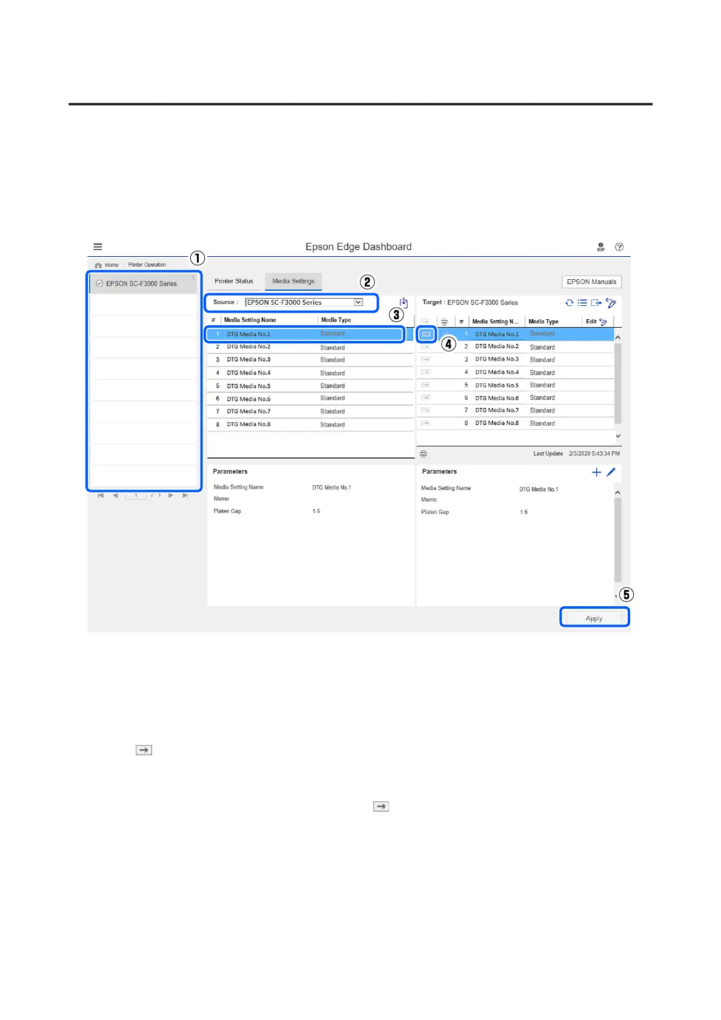721x1020 pixels.
Task: Click the Apply button
Action: click(x=594, y=618)
